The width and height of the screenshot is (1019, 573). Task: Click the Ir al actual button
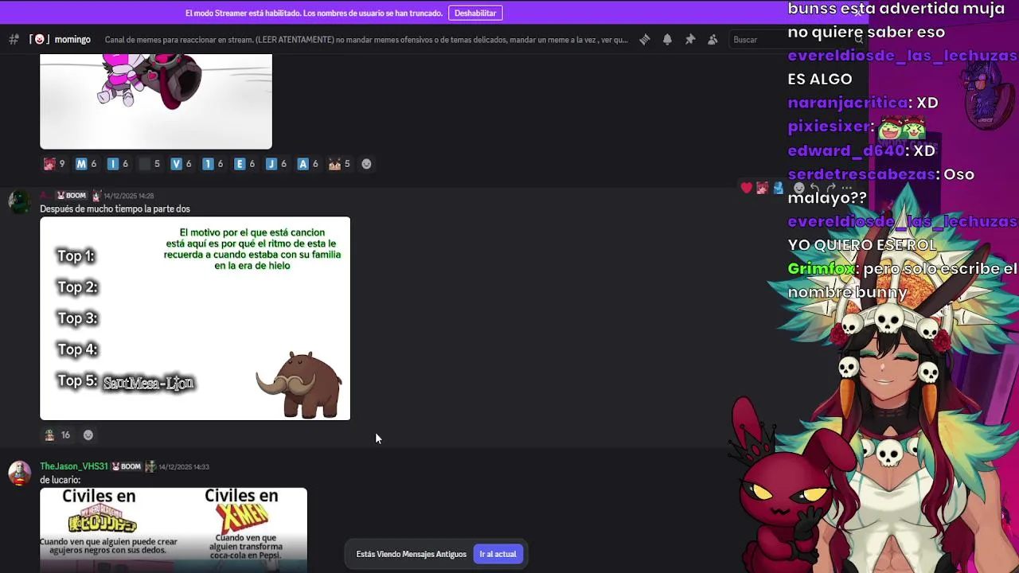[498, 554]
